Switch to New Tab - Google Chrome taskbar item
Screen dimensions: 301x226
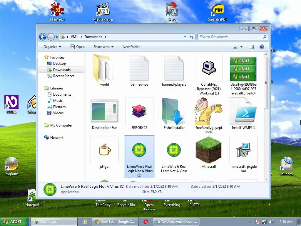point(115,222)
